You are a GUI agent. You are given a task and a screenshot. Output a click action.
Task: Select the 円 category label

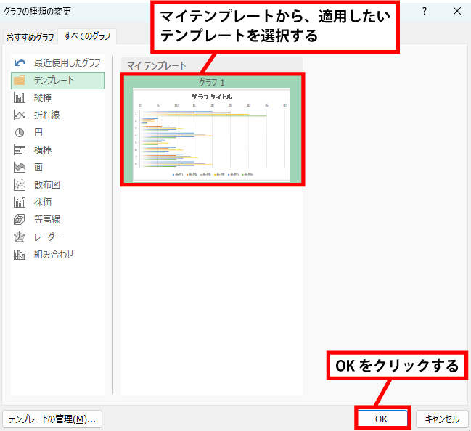(38, 133)
